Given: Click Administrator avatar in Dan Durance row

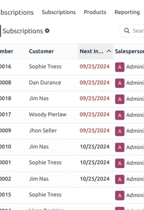Looking at the screenshot, I should pyautogui.click(x=120, y=83).
